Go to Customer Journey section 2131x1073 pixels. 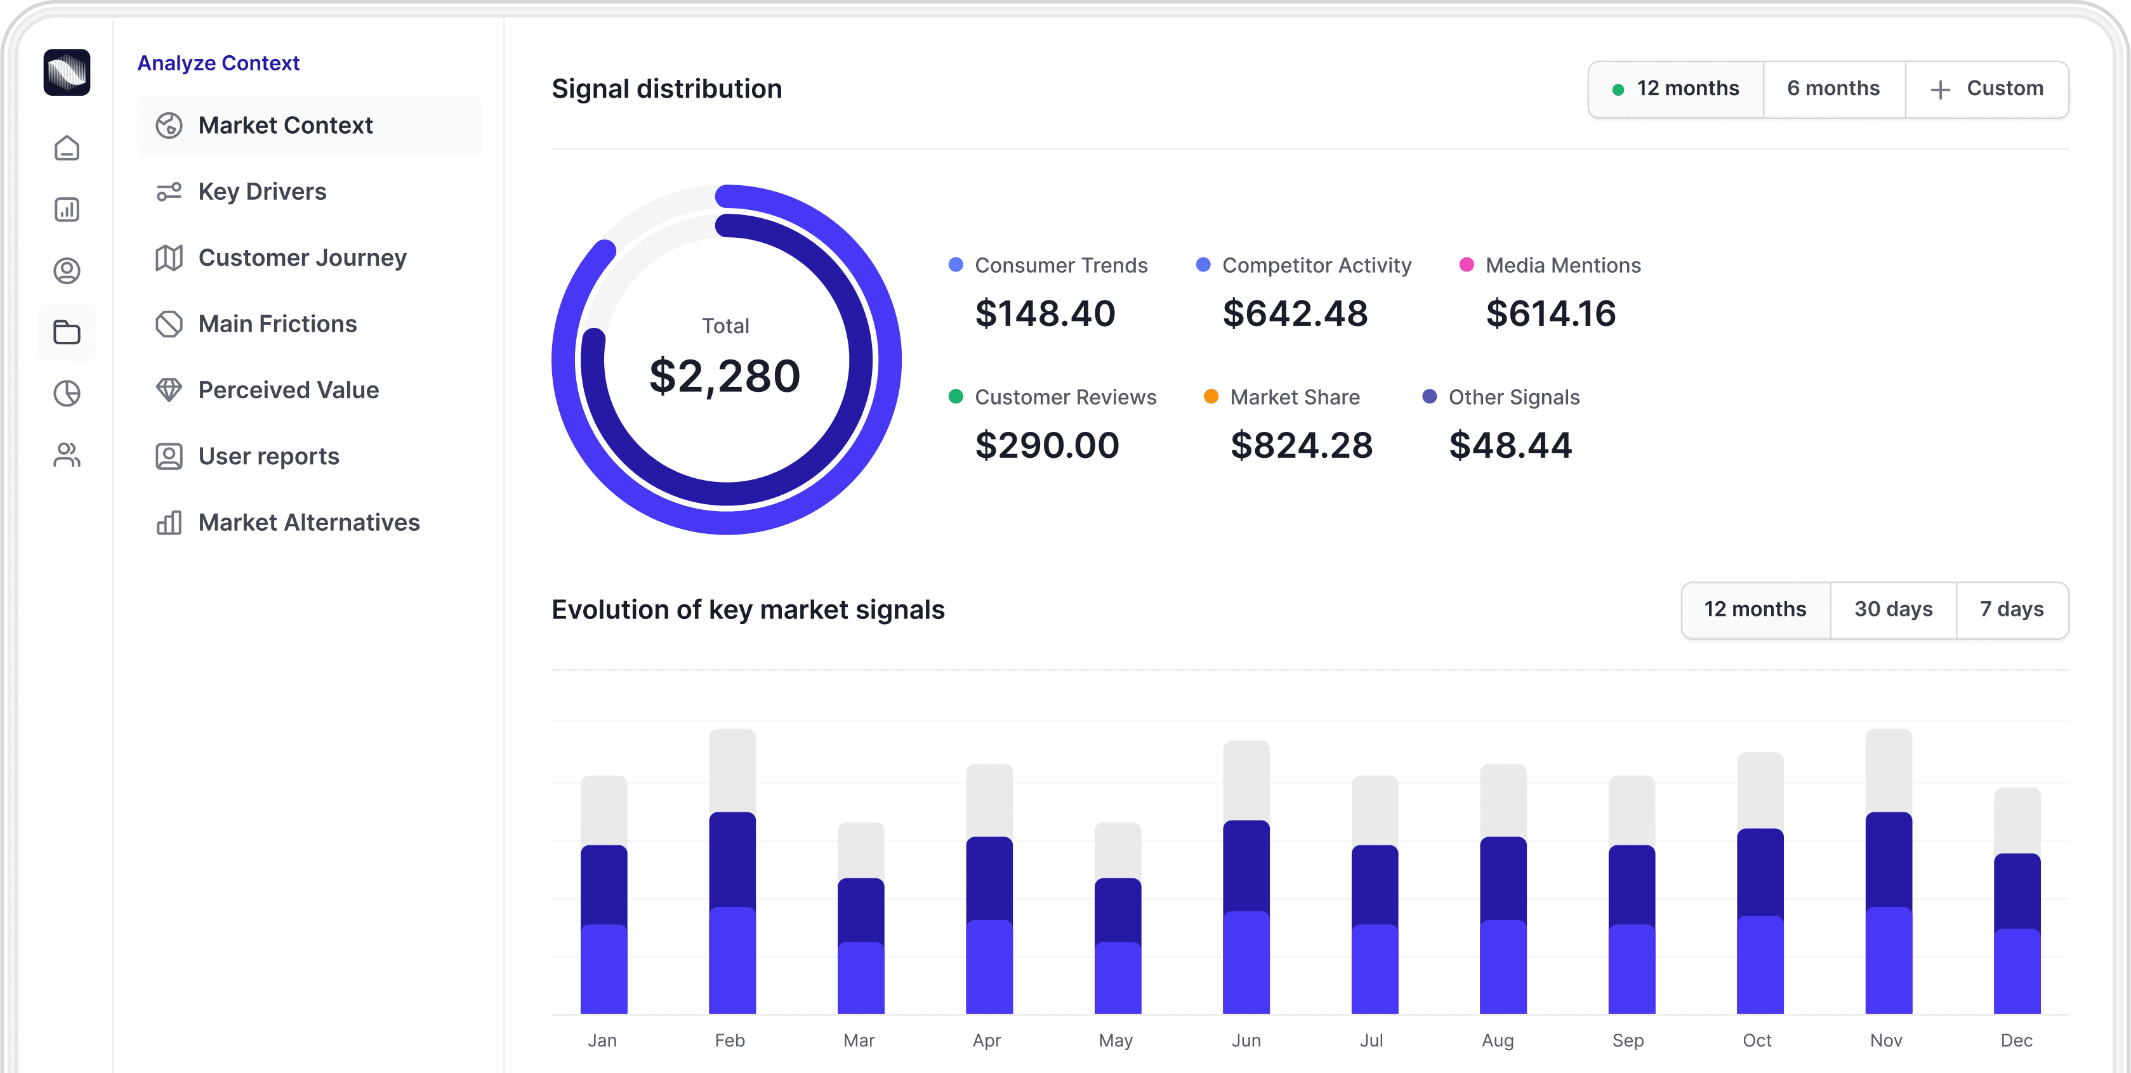point(302,258)
